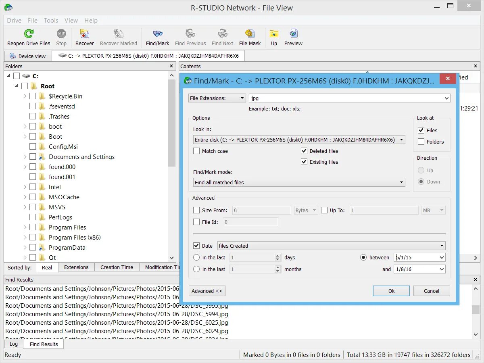
Task: Sort by Extensions tab
Action: pos(76,267)
